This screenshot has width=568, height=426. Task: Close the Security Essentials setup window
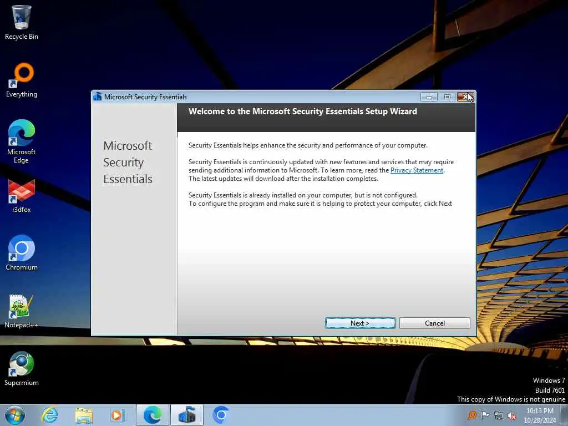[x=465, y=97]
